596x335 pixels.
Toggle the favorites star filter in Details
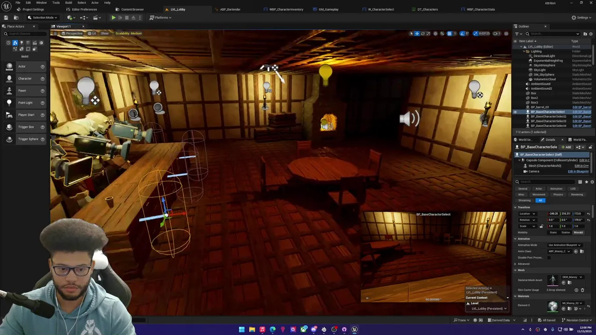click(586, 182)
